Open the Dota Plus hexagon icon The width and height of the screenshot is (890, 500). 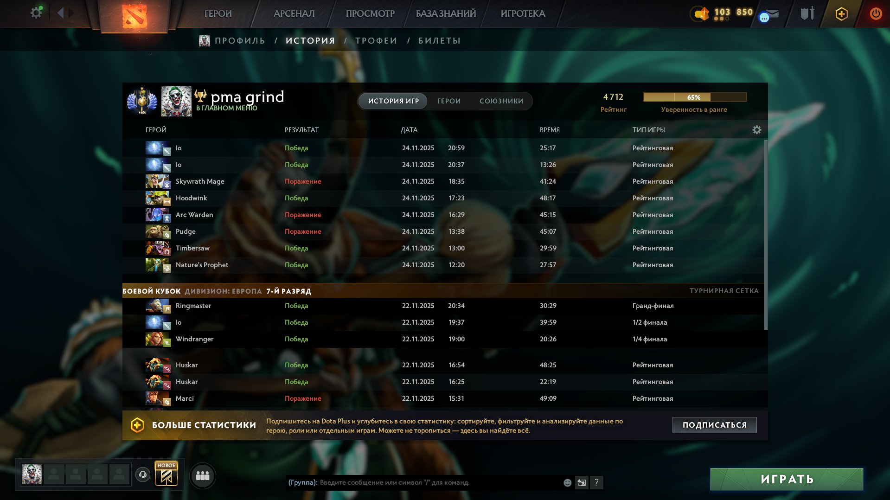click(x=841, y=13)
